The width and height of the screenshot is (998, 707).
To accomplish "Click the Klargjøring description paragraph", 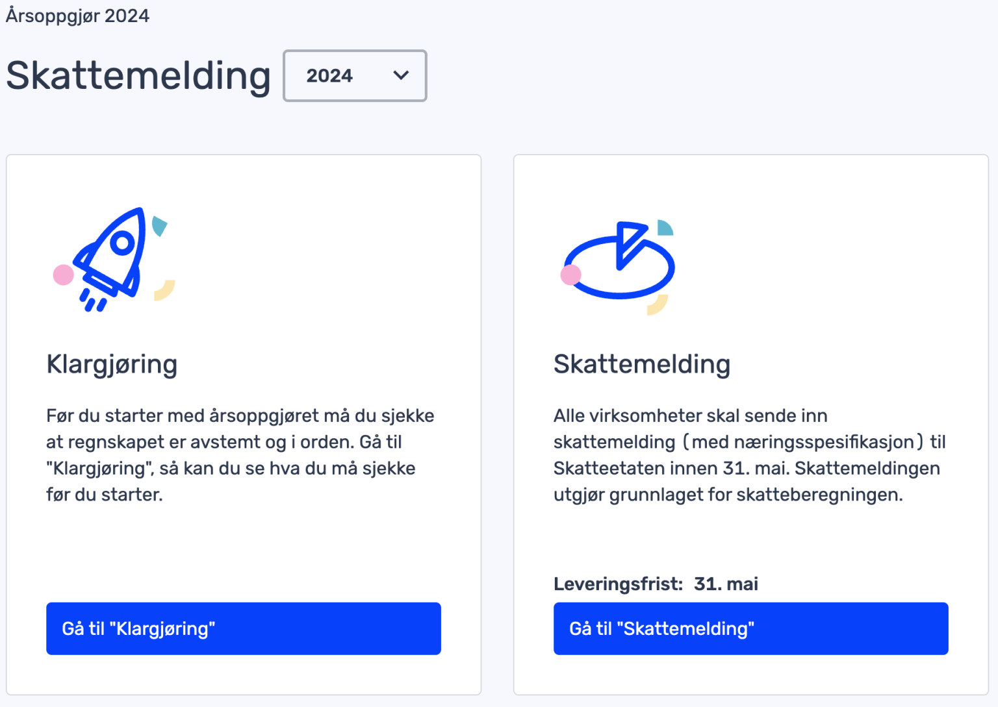I will [240, 455].
